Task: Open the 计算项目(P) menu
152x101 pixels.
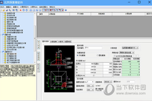Action: (x=24, y=7)
